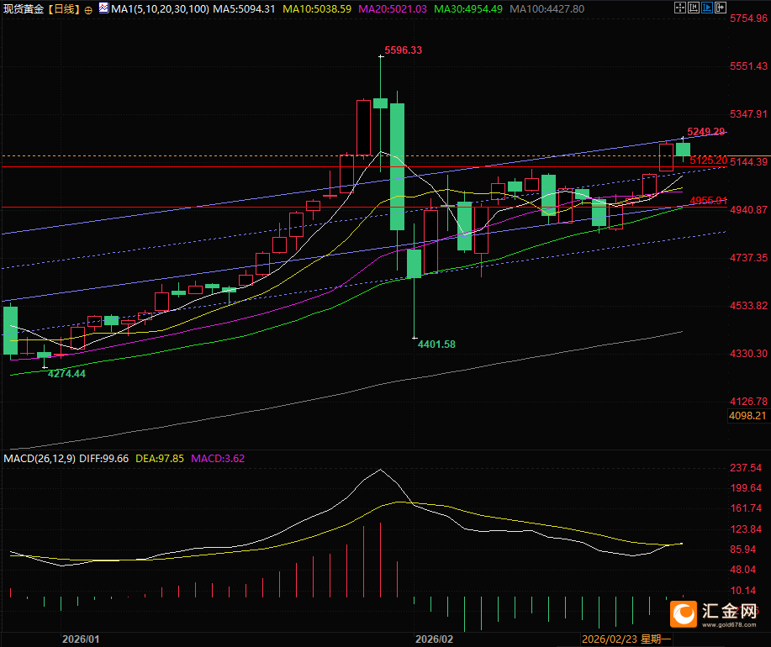This screenshot has height=647, width=771.
Task: Click the candle wick at the 5596.33 high
Action: coord(381,76)
